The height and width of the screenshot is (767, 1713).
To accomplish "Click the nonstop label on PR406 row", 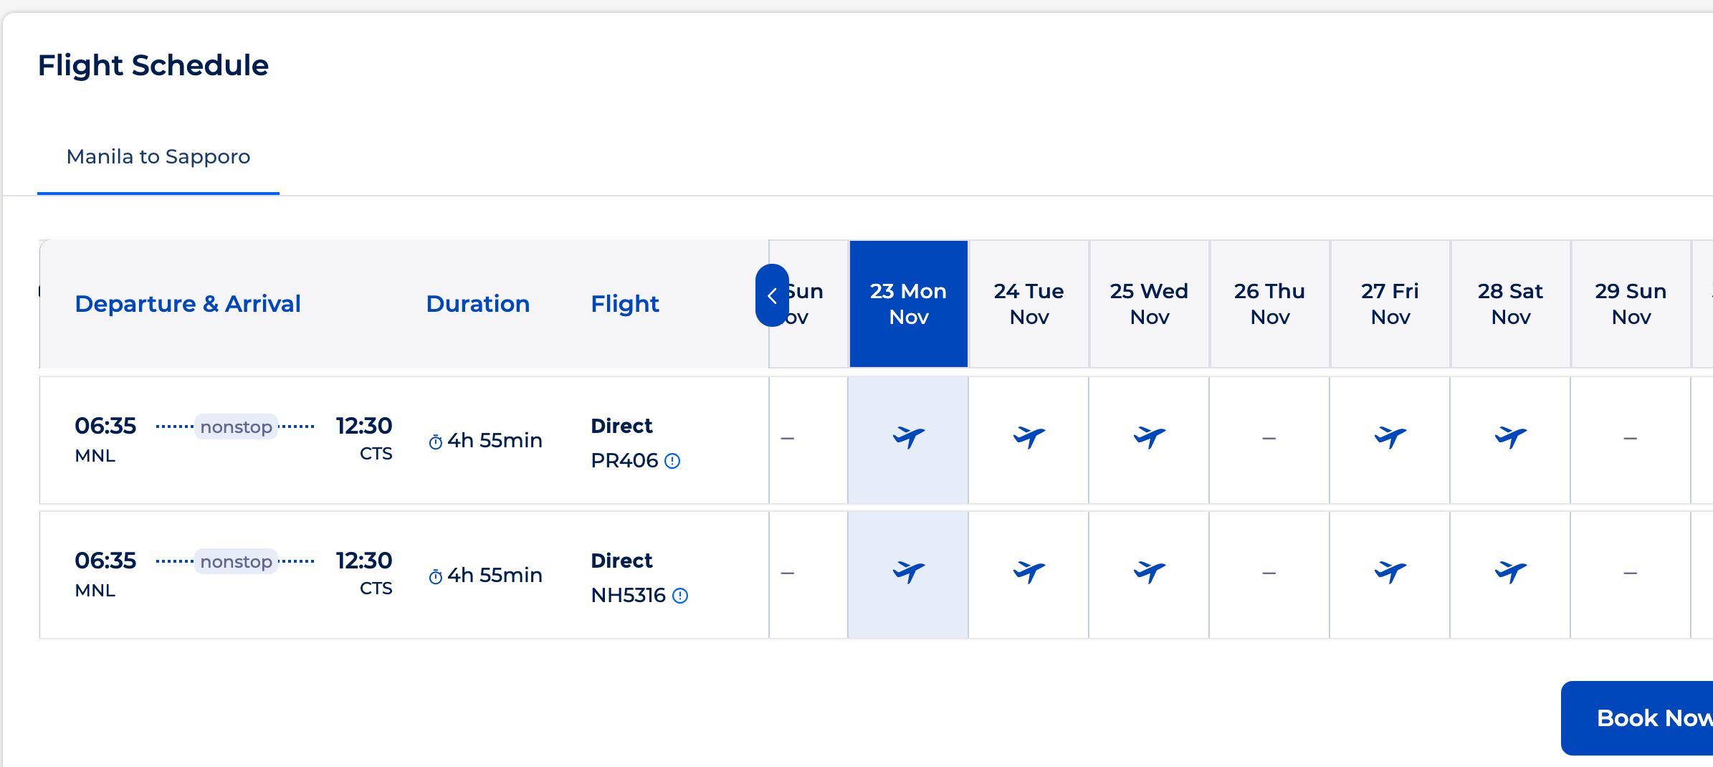I will tap(236, 427).
